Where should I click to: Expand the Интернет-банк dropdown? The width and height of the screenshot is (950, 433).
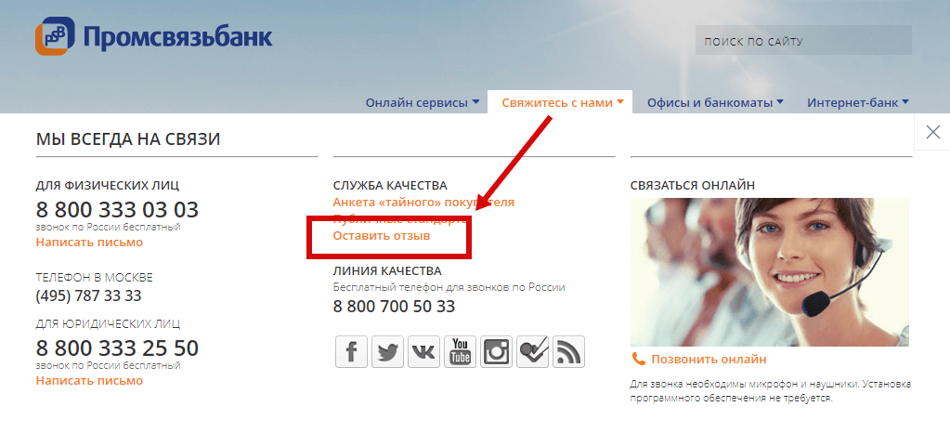coord(858,102)
